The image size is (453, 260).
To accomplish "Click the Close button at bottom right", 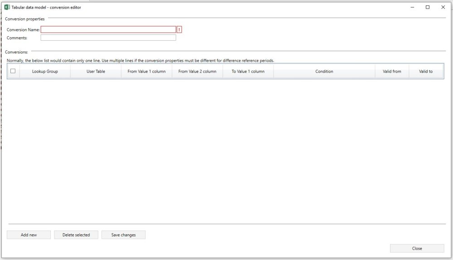I will (x=417, y=248).
